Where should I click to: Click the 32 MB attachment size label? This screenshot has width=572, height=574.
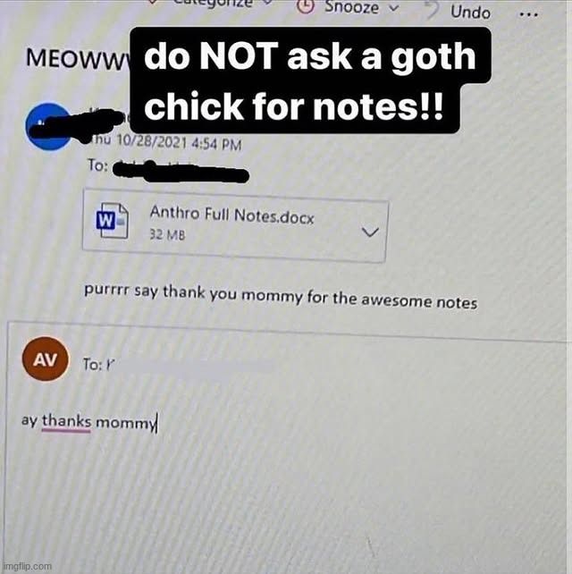click(168, 234)
